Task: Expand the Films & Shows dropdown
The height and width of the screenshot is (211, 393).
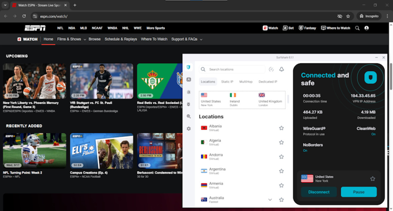Action: [85, 39]
